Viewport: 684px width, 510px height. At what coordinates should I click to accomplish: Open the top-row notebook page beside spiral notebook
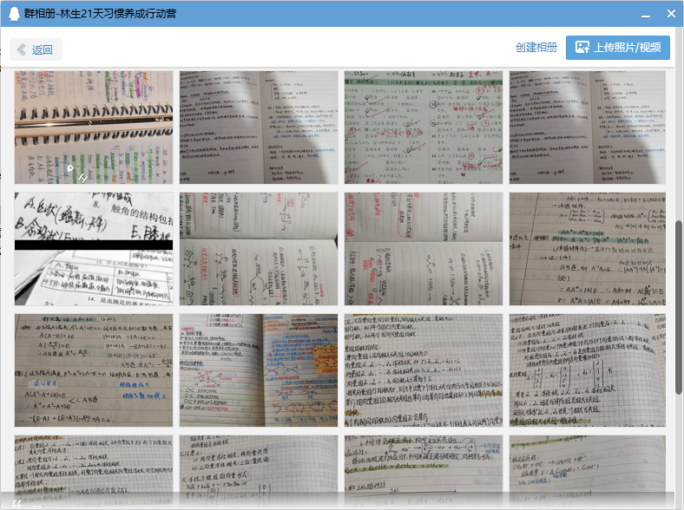click(258, 127)
